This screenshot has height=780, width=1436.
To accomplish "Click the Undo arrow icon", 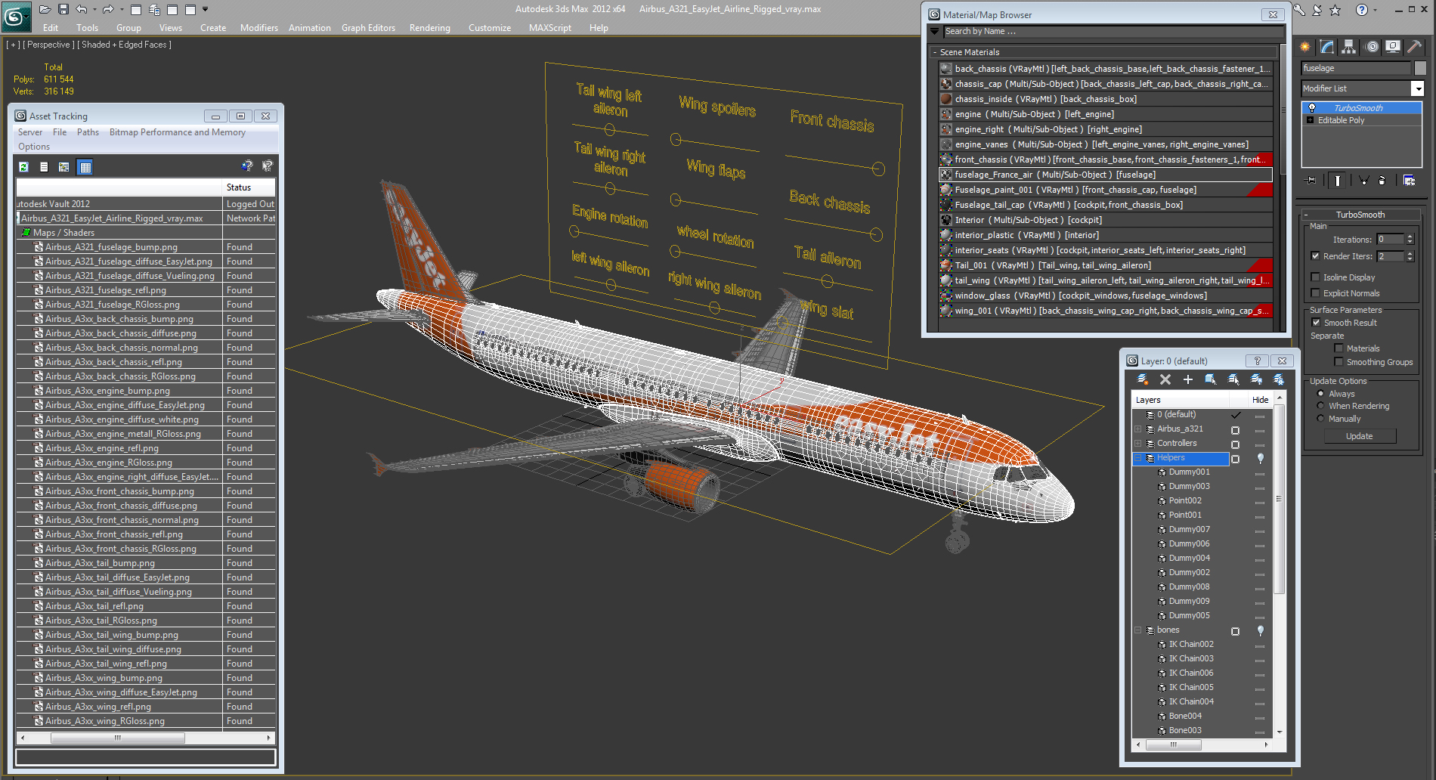I will (x=81, y=9).
